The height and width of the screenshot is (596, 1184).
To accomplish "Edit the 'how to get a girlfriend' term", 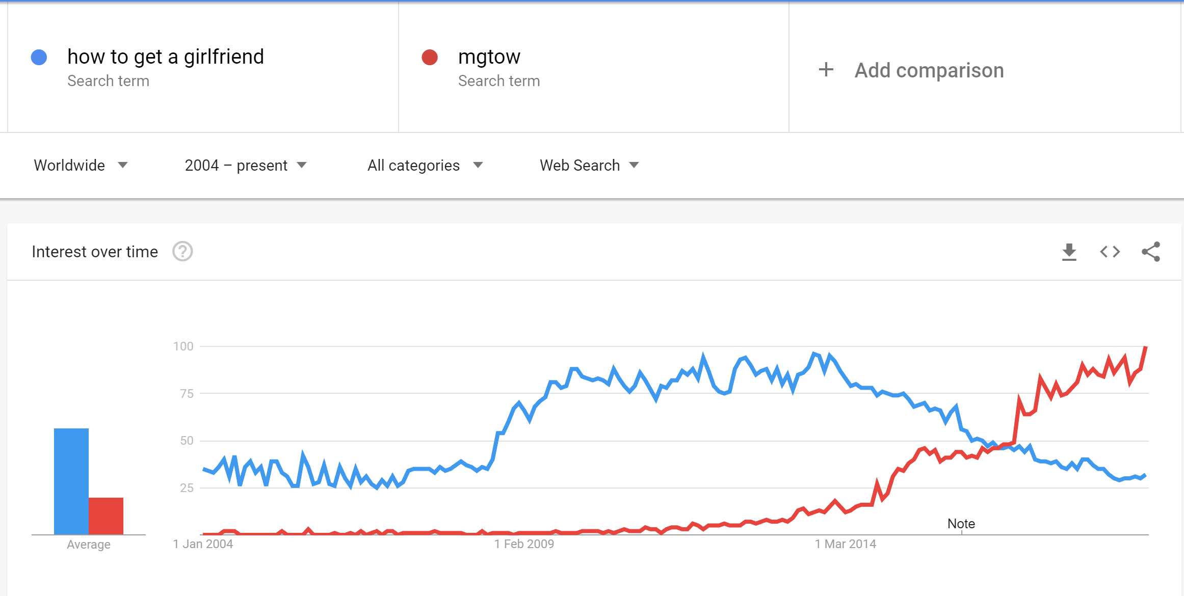I will point(166,57).
